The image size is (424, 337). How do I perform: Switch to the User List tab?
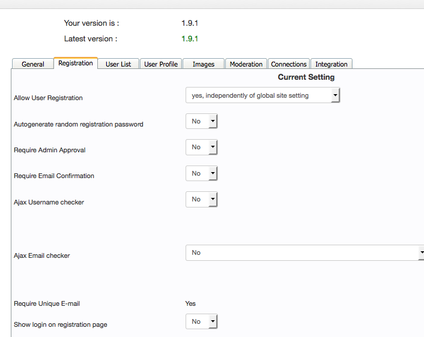pos(118,64)
